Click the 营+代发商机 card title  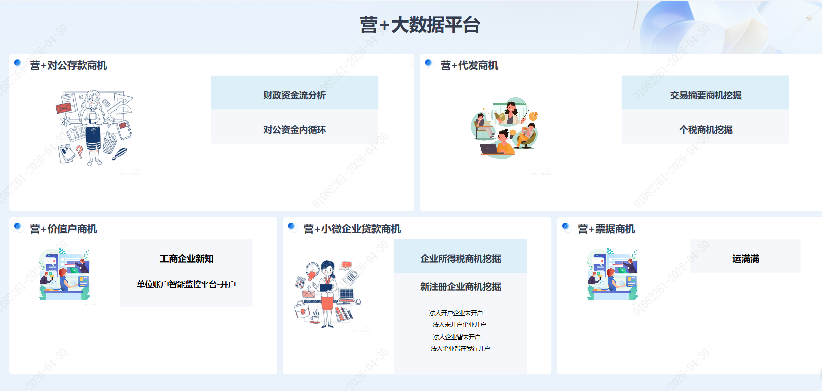pyautogui.click(x=469, y=66)
